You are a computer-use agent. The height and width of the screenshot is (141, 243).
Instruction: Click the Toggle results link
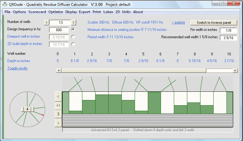pyautogui.click(x=17, y=68)
